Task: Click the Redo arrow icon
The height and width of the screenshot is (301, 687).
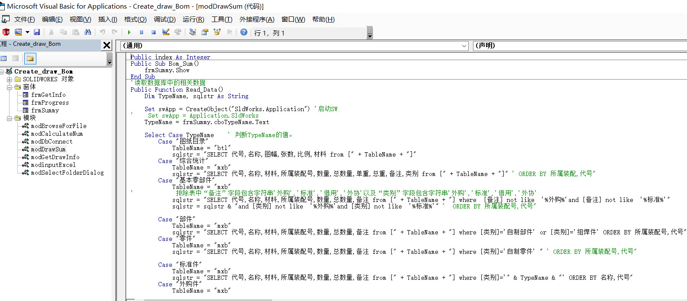Action: click(x=114, y=32)
